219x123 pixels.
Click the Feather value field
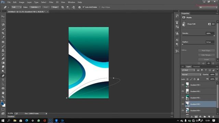click(210, 42)
